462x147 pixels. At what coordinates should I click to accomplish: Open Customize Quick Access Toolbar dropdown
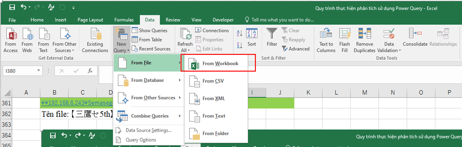click(73, 8)
